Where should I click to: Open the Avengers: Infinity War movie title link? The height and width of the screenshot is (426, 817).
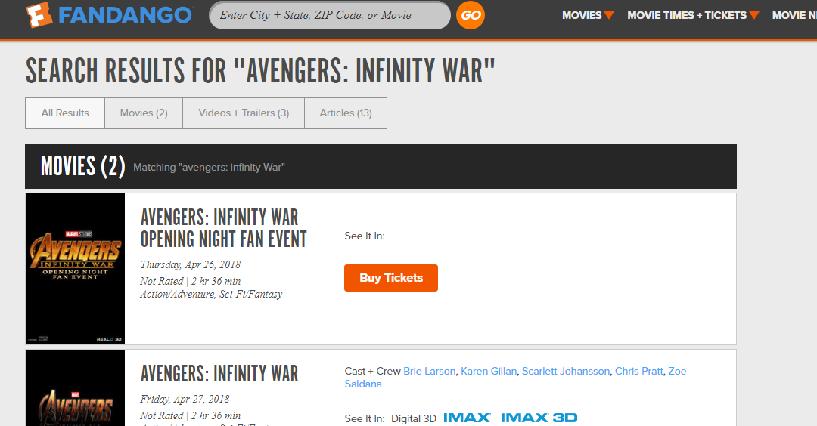point(219,374)
